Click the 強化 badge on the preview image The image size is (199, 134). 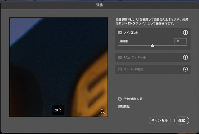(58, 110)
